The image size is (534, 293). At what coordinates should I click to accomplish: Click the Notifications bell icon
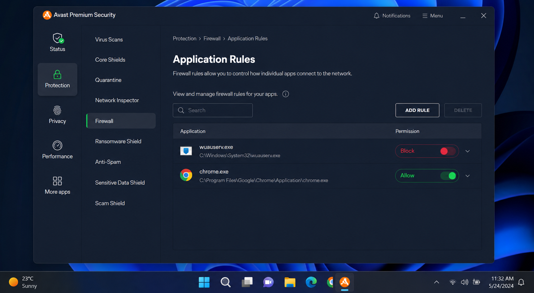pos(376,16)
